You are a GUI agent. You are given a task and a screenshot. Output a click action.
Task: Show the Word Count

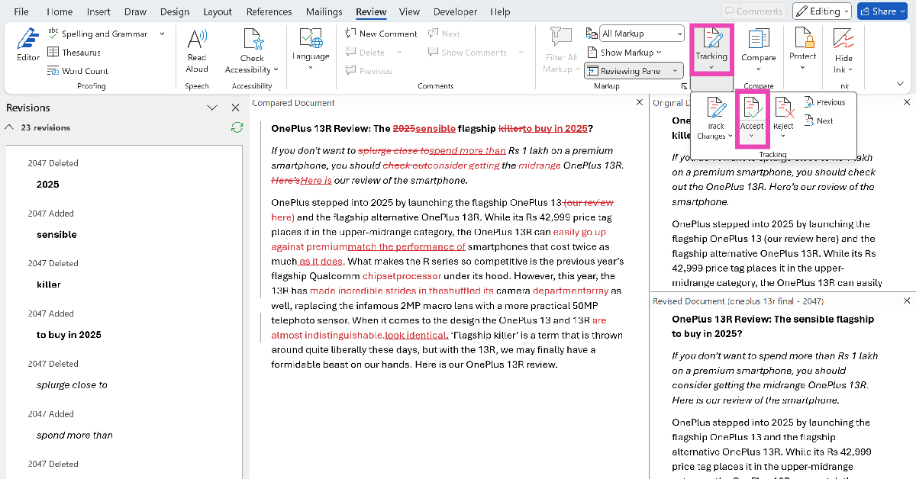click(x=78, y=71)
